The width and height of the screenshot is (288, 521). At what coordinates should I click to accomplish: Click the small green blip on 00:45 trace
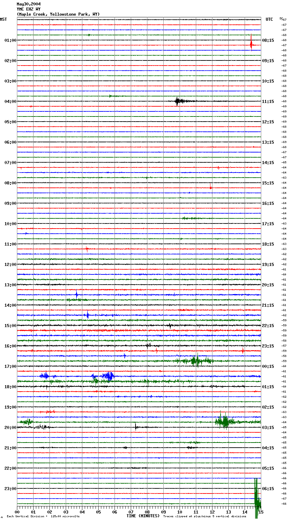[89, 35]
